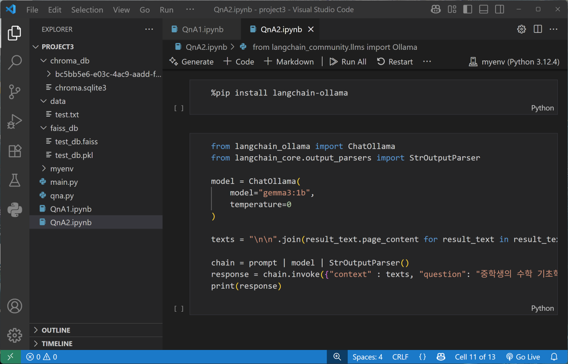Expand the OUTLINE section
This screenshot has height=364, width=568.
click(96, 330)
